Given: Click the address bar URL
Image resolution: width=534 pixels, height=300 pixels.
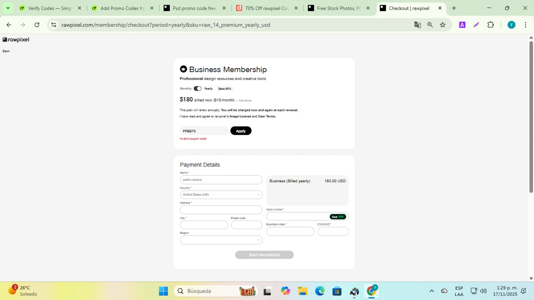Looking at the screenshot, I should click(x=166, y=25).
